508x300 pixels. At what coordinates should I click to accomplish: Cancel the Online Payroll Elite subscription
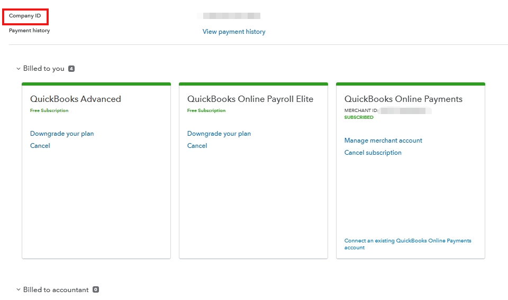pyautogui.click(x=197, y=145)
